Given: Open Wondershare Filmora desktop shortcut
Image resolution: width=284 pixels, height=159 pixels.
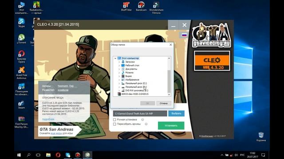Looking at the screenshot, I should tap(156, 8).
